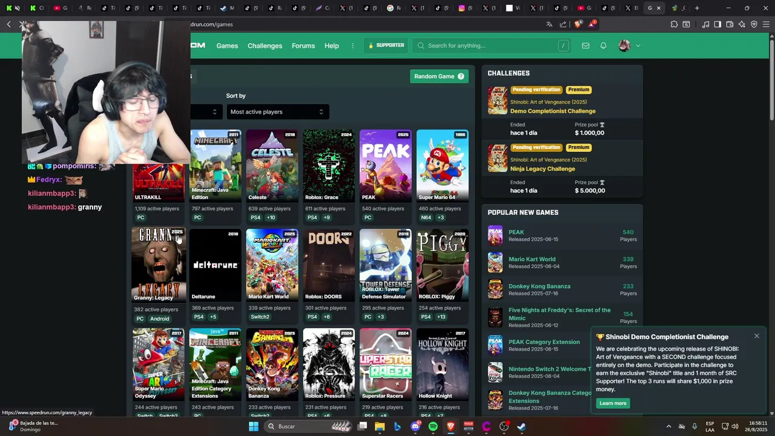Click the Android platform tag under Granny: Legacy
This screenshot has height=436, width=775.
pos(160,319)
